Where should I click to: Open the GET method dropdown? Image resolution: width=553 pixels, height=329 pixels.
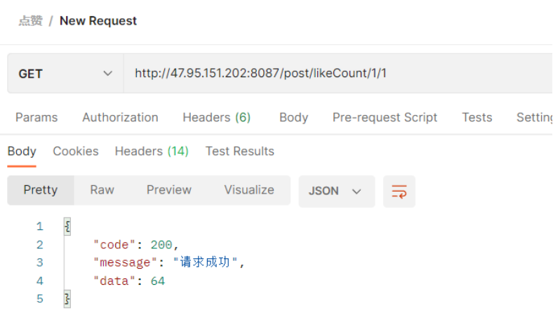65,74
